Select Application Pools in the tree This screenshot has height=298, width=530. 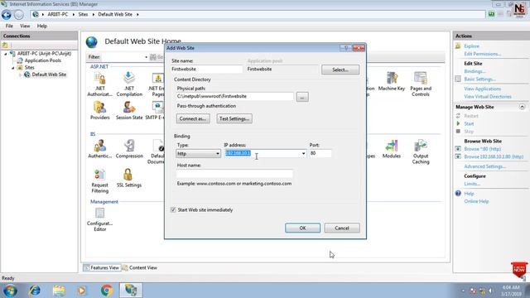pos(43,60)
